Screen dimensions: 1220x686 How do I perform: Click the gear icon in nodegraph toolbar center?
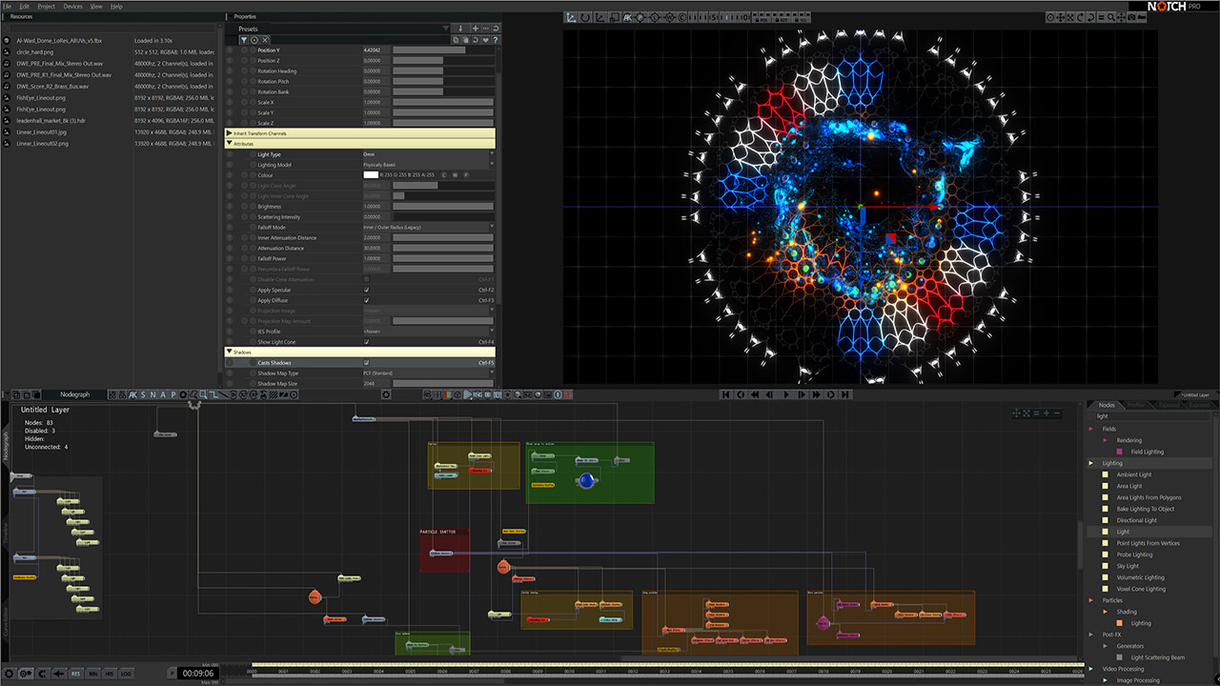click(x=386, y=394)
